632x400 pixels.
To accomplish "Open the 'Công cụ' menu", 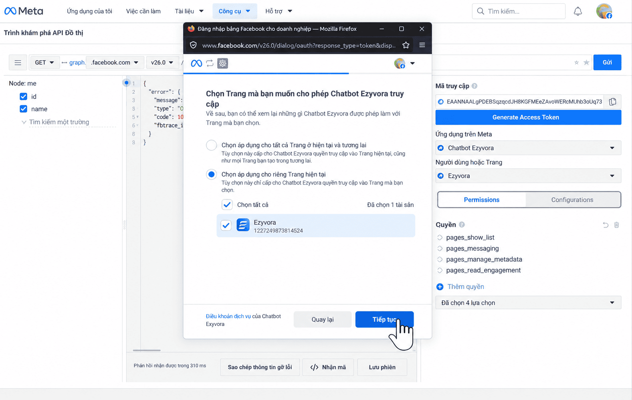I will pos(234,11).
